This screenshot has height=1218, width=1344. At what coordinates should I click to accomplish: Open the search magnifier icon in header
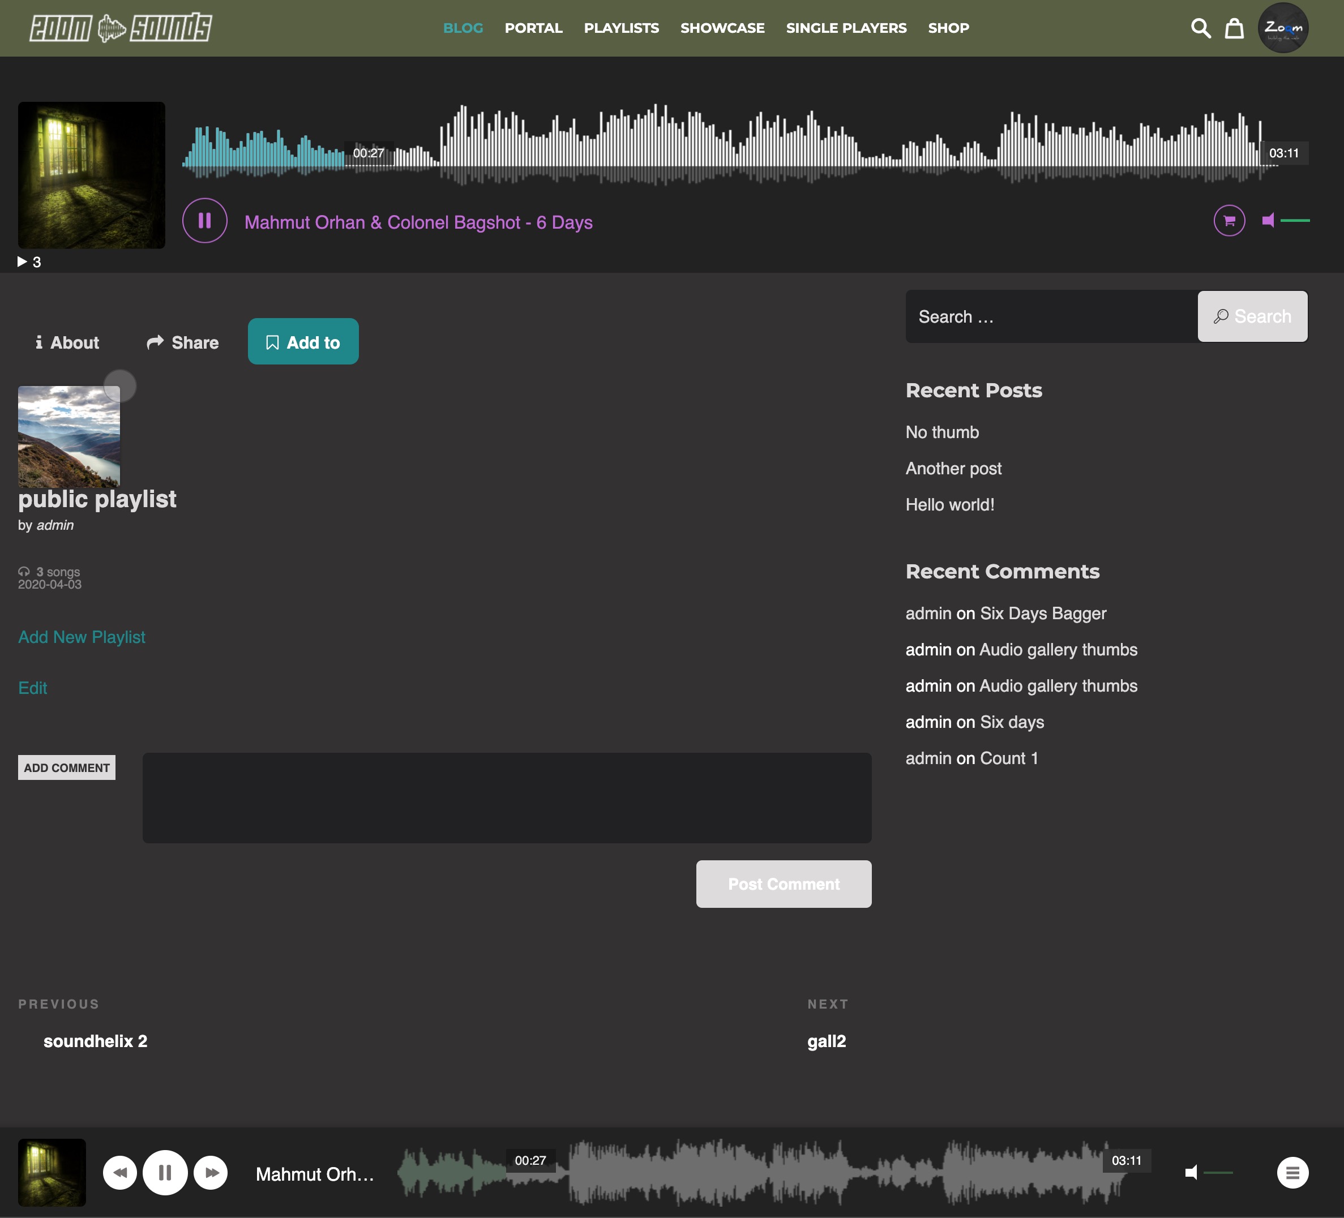point(1200,28)
